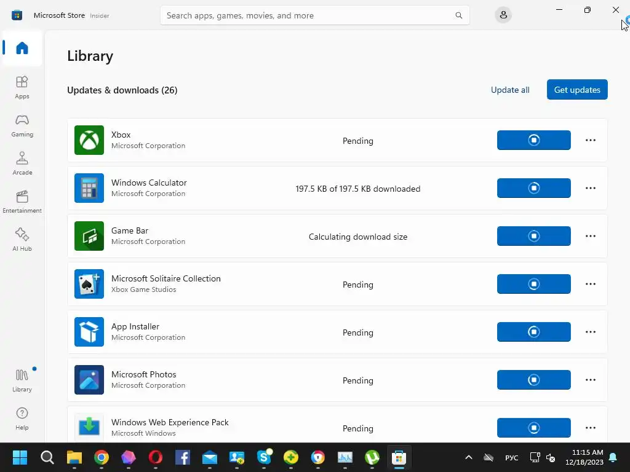Screen dimensions: 630x472
Task: Open the user account profile icon
Action: point(503,15)
